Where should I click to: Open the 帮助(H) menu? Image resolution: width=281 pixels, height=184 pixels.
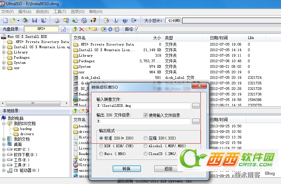[96, 12]
